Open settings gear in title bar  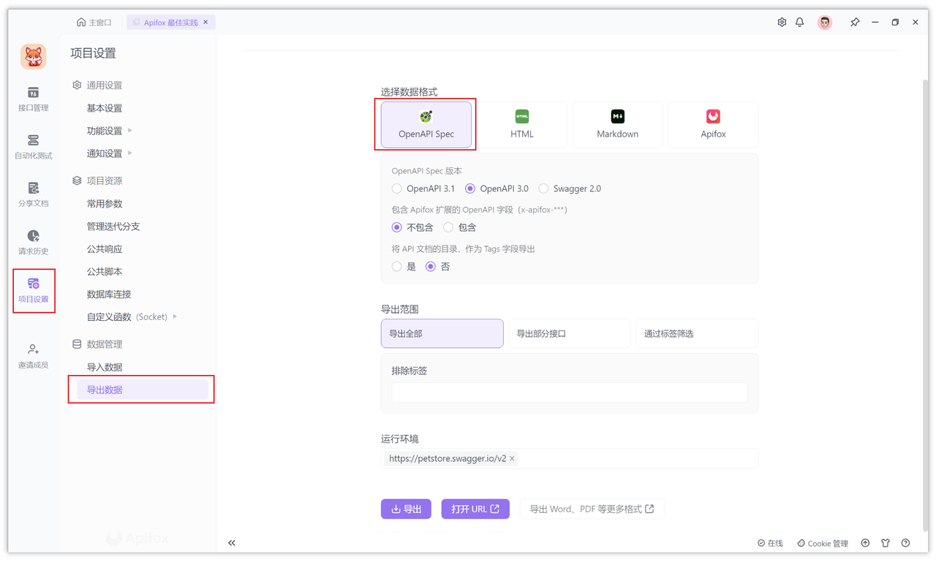pos(782,23)
